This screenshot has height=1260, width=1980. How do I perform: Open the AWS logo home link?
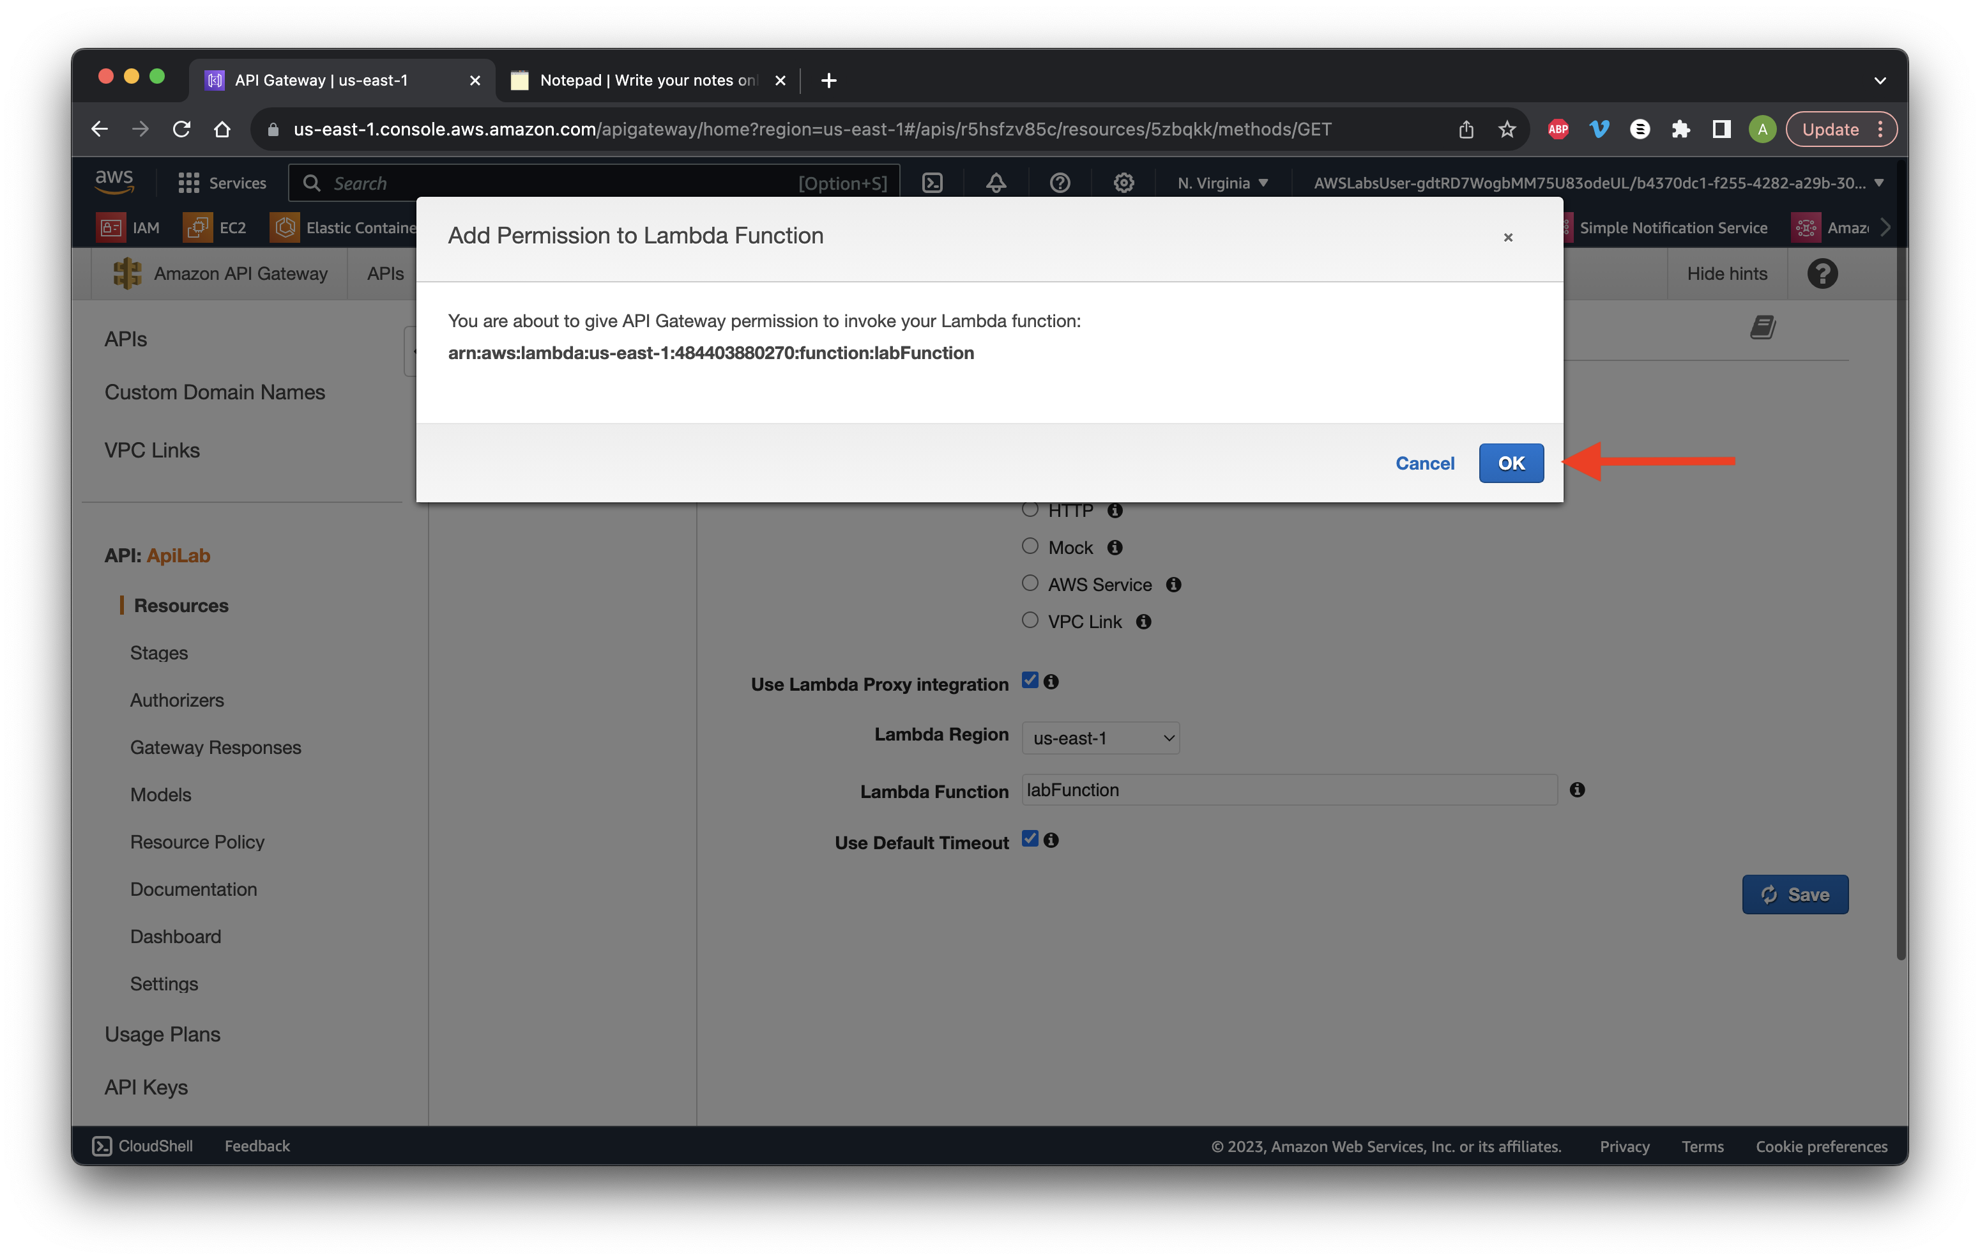tap(114, 181)
